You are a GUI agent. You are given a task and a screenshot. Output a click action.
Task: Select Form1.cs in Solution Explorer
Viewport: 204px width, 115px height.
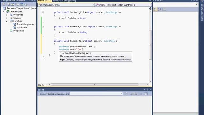tap(18, 21)
